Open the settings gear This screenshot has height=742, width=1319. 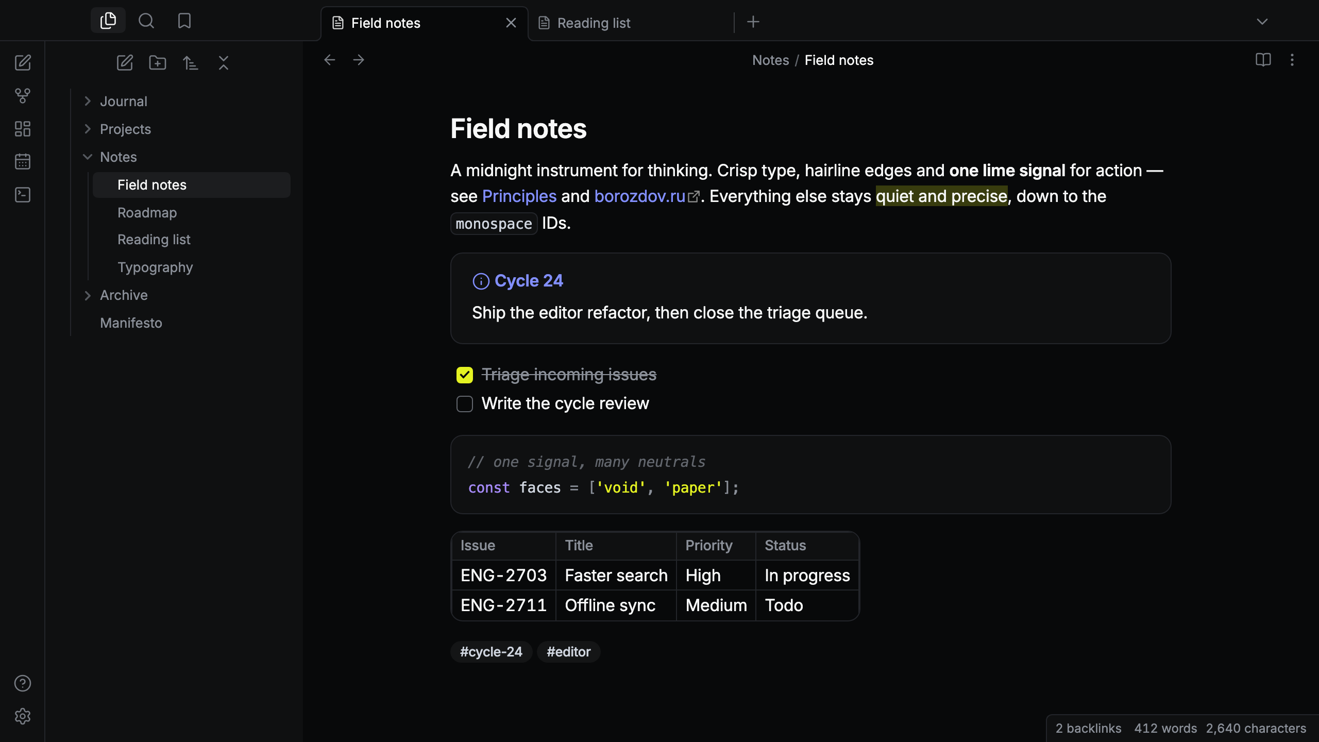click(x=23, y=716)
